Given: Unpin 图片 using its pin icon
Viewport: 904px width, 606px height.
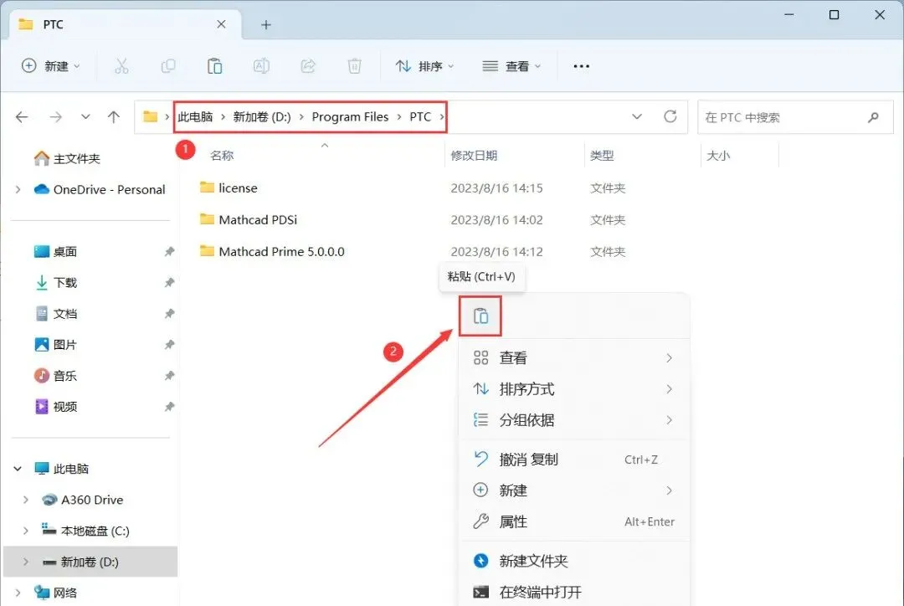Looking at the screenshot, I should [169, 345].
